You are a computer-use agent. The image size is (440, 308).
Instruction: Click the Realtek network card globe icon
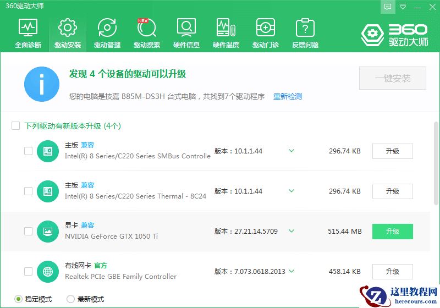48,272
